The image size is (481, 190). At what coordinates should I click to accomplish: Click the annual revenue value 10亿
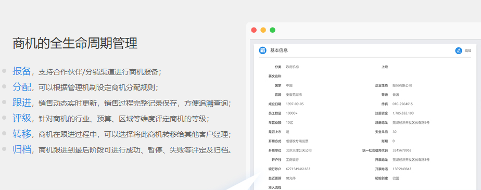tap(289, 122)
